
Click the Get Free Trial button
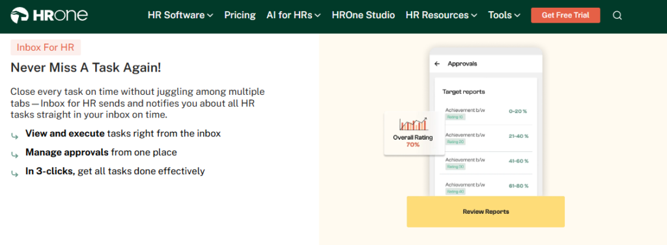coord(565,16)
